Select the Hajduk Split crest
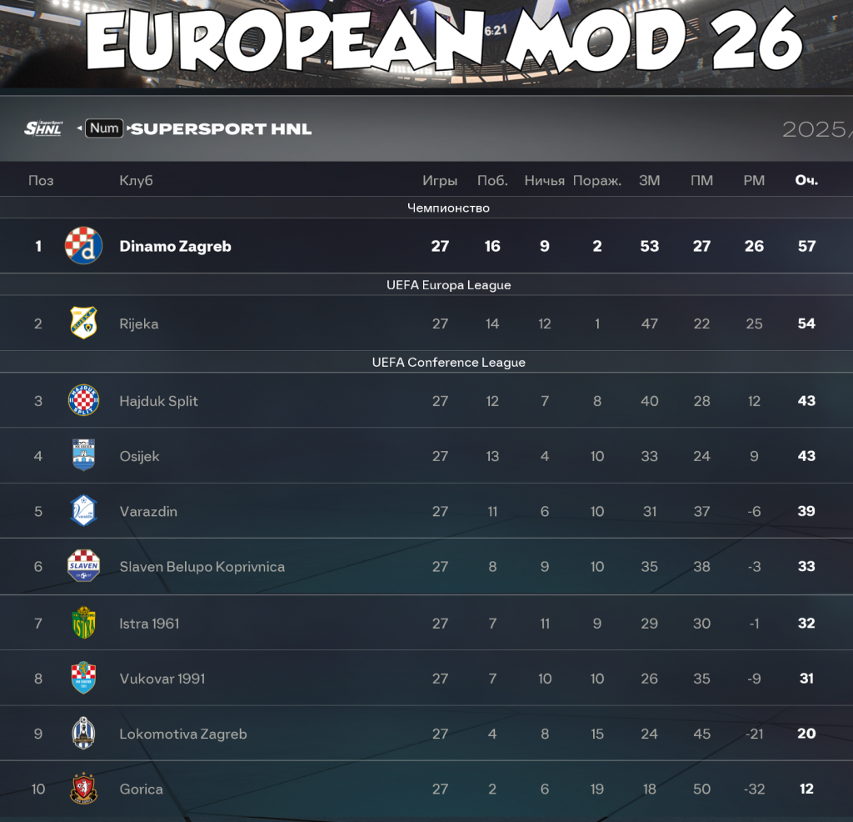The width and height of the screenshot is (853, 822). 83,401
